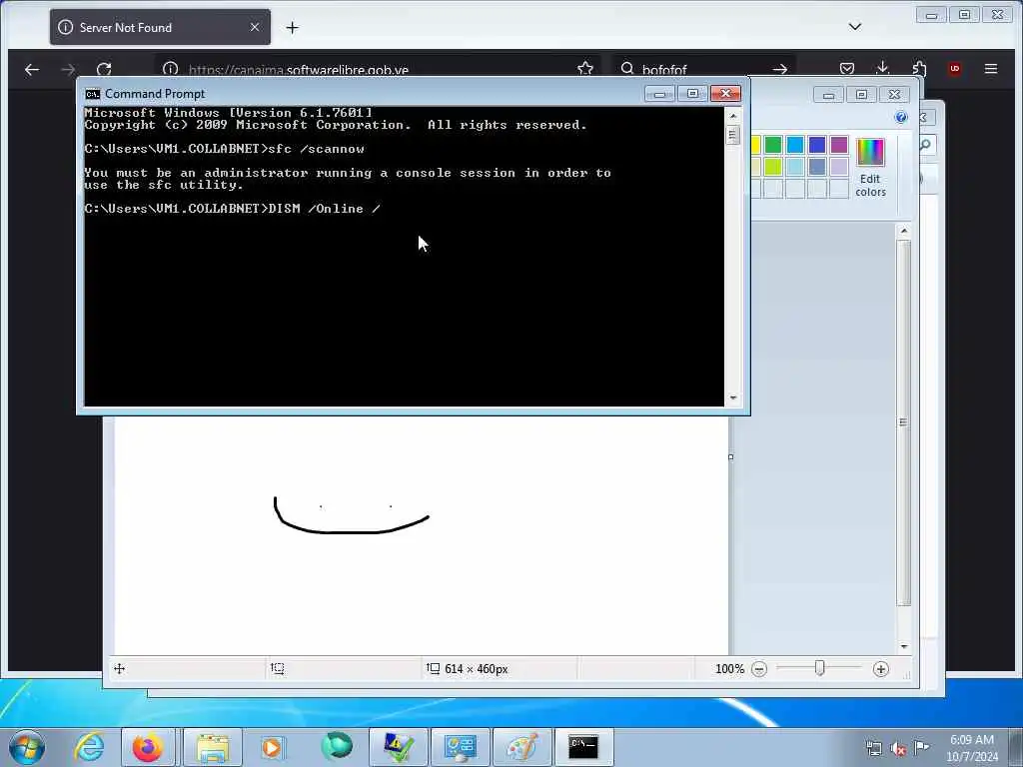The image size is (1023, 767).
Task: Close the Server Not Found tab
Action: tap(255, 27)
